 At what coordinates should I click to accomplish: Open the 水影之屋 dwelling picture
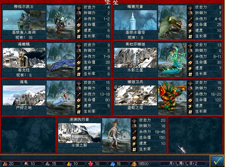[136, 58]
